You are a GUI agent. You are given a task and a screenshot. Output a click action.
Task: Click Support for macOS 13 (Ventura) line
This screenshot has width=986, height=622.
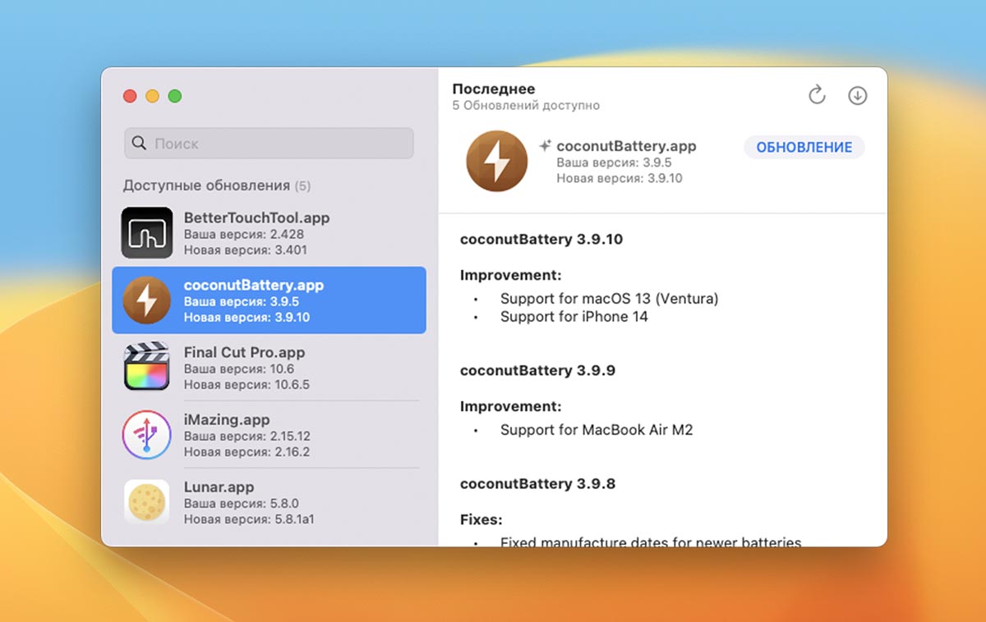click(609, 299)
